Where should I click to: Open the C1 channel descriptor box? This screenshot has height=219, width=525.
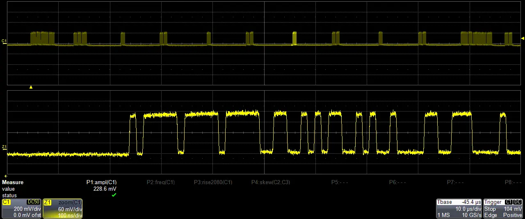(x=21, y=209)
